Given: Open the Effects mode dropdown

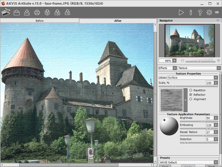Looking at the screenshot, I should [x=175, y=68].
